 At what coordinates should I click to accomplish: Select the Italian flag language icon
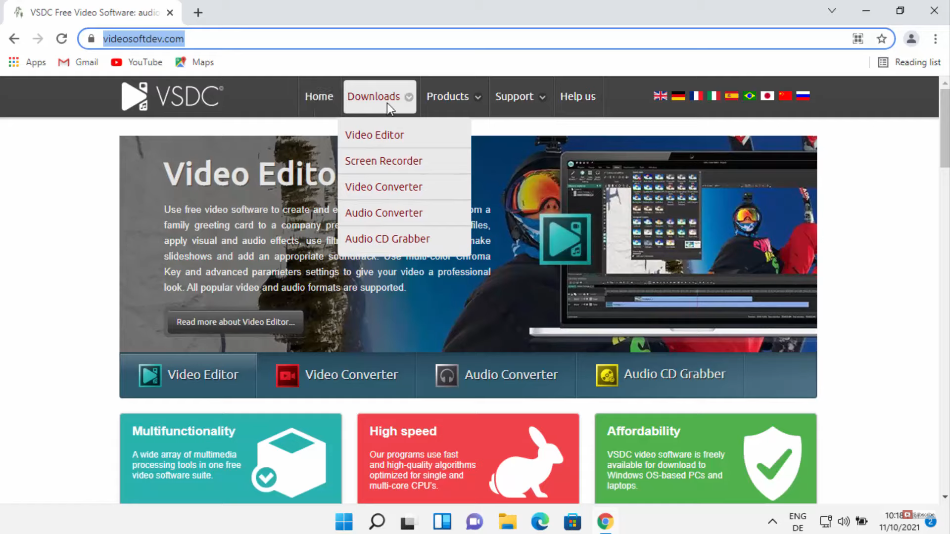(713, 96)
